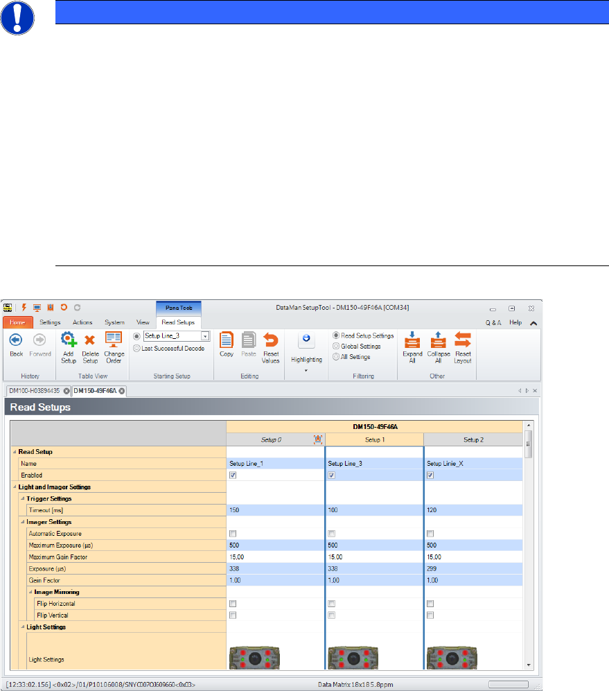The width and height of the screenshot is (609, 691).
Task: Open the Highlighting dropdown menu
Action: [306, 370]
